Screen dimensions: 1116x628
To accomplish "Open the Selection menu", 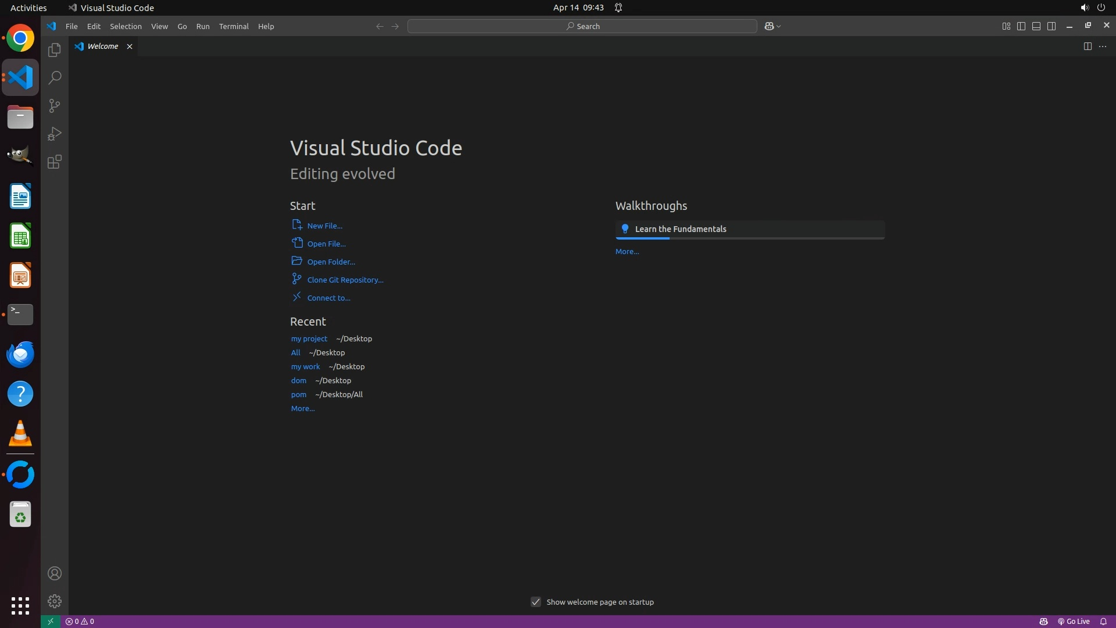I will coord(126,26).
